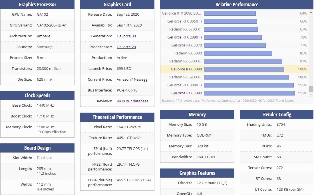Click the '19 Gbps effective' memory clock text
Image resolution: width=316 pixels, height=195 pixels.
[x=51, y=132]
